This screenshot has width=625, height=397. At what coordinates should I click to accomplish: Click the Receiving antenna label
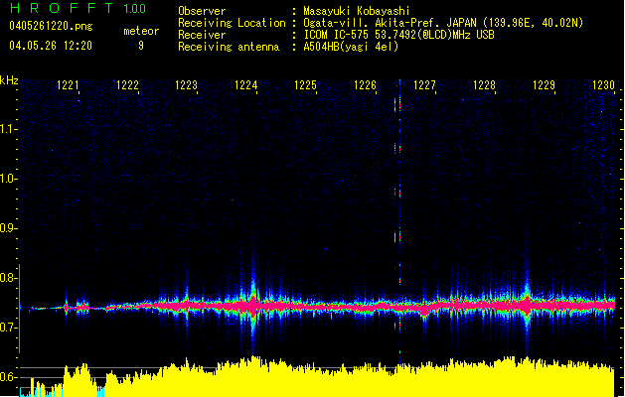[229, 47]
